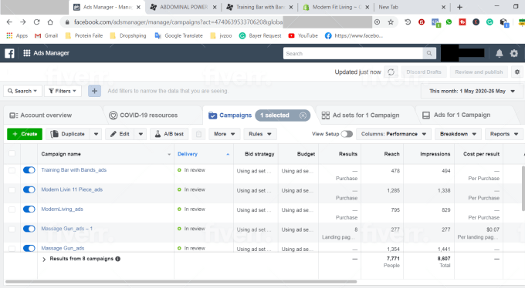Open the YouTube bookmark
The height and width of the screenshot is (288, 525).
click(303, 35)
